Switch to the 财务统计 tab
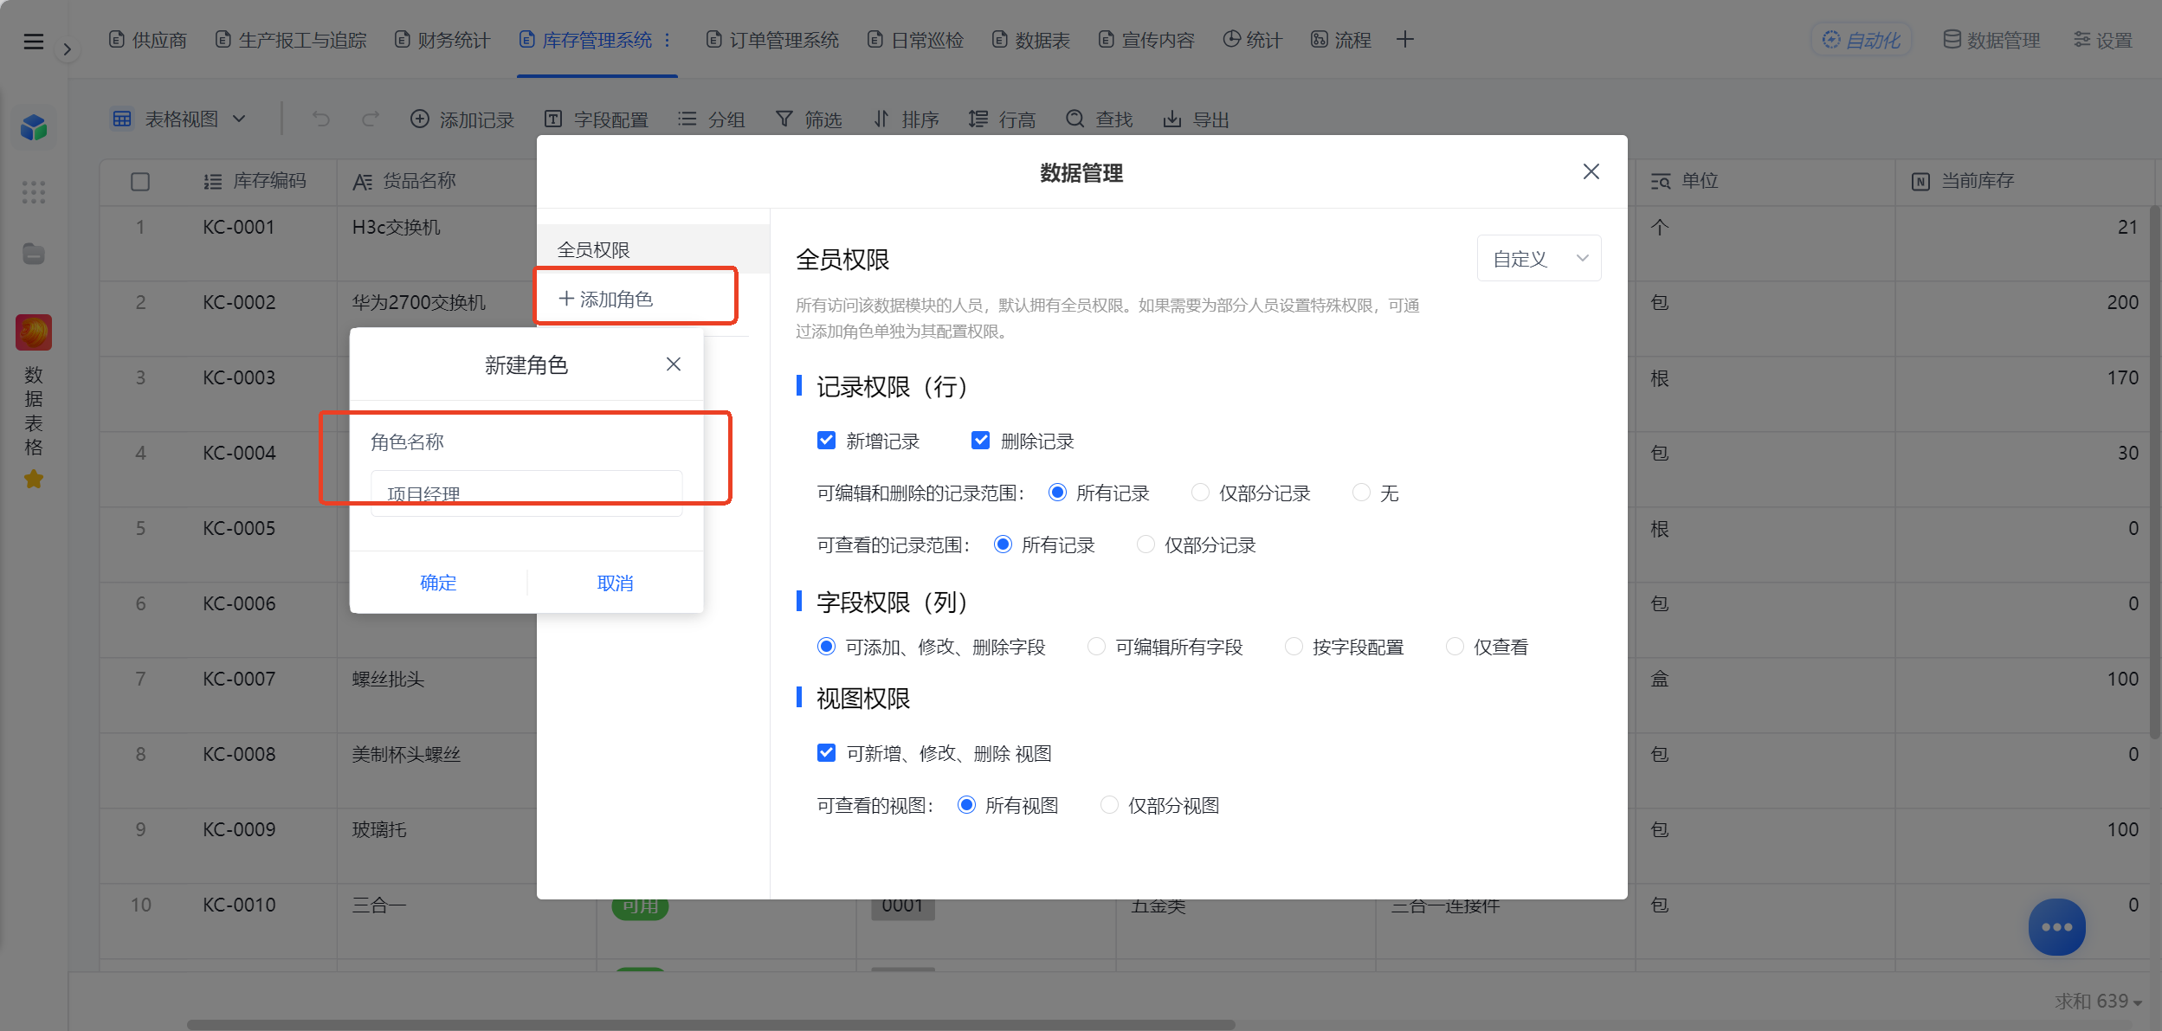Image resolution: width=2162 pixels, height=1031 pixels. [442, 40]
